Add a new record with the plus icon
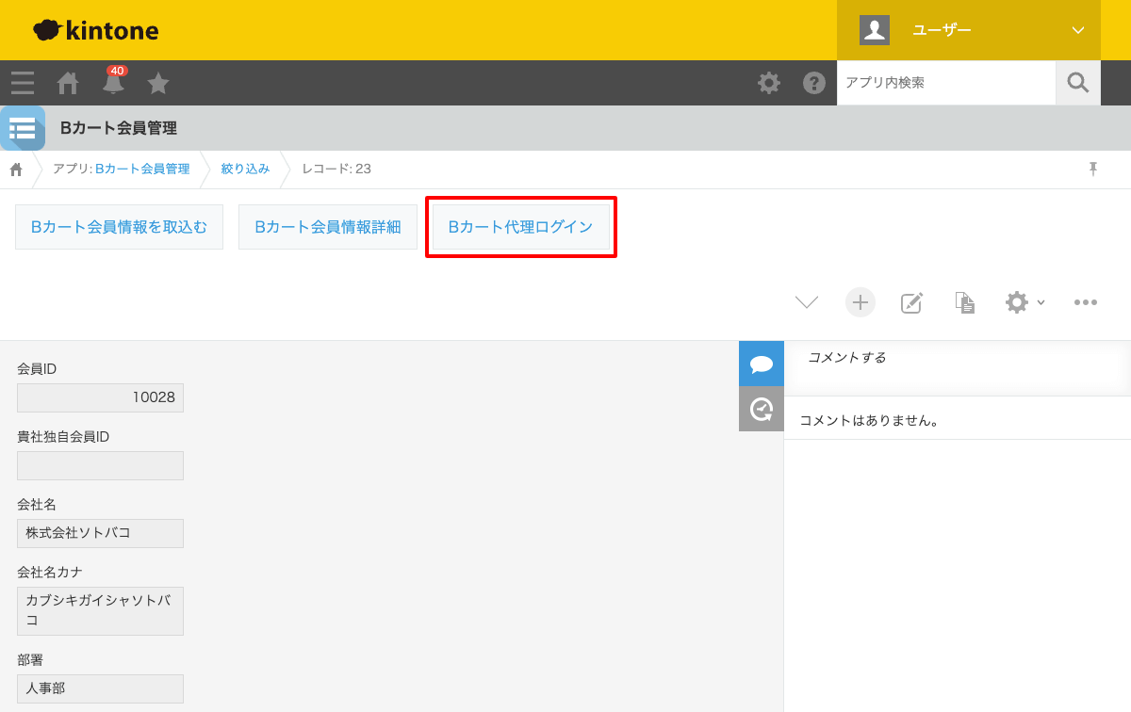The image size is (1131, 712). point(859,302)
